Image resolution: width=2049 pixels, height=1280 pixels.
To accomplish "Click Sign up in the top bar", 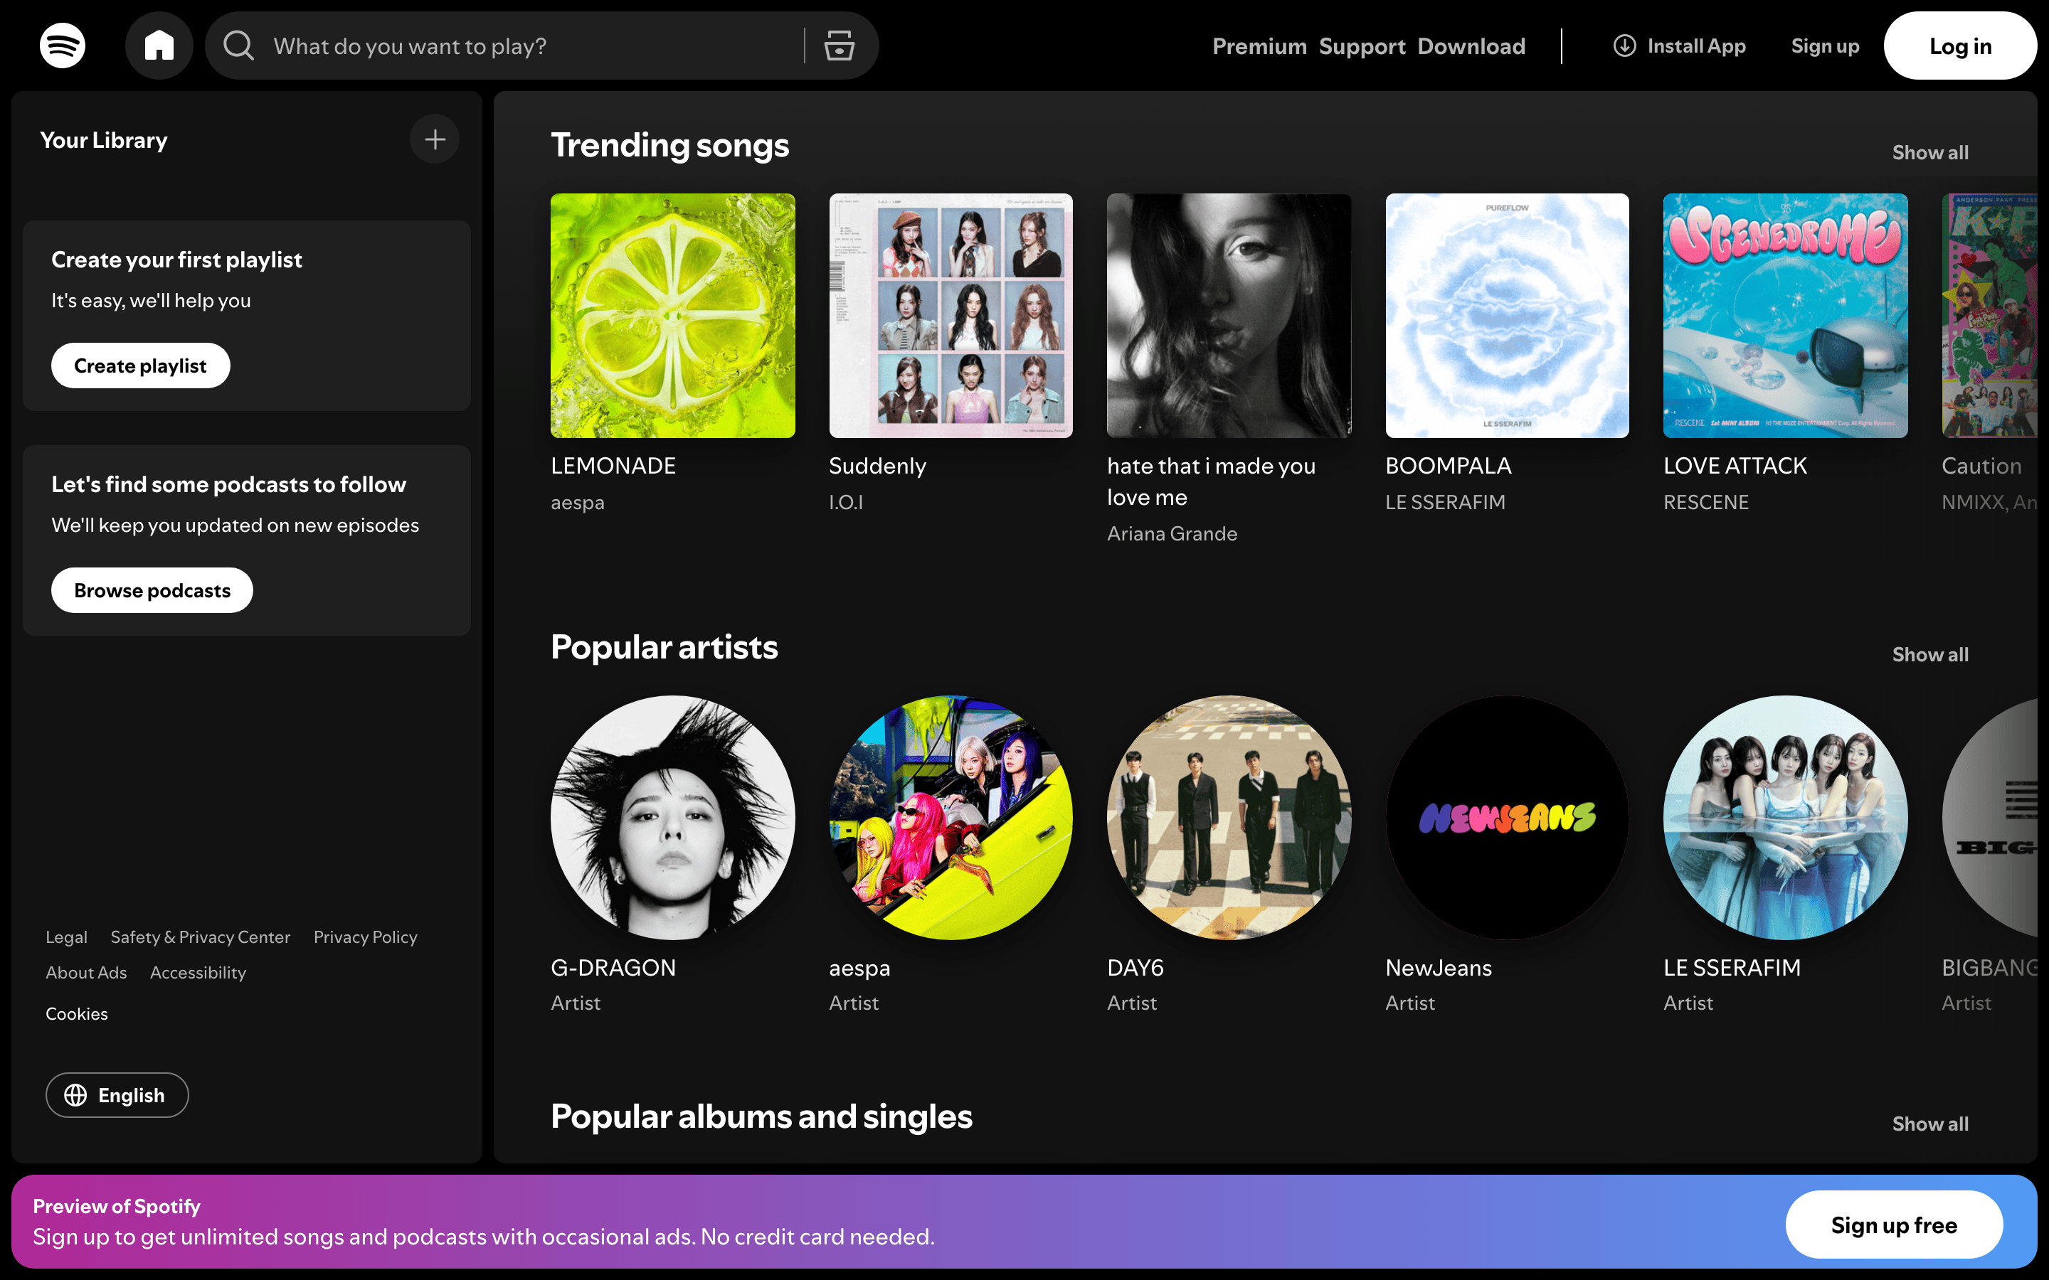I will click(1825, 46).
